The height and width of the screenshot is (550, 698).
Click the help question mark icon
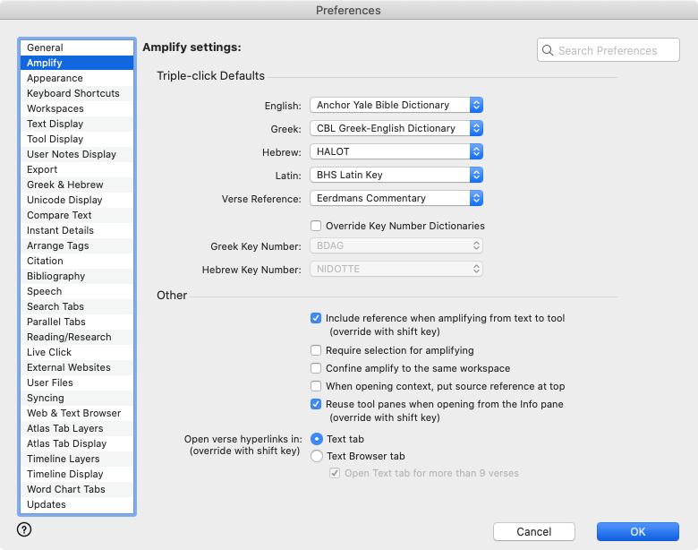tap(24, 529)
